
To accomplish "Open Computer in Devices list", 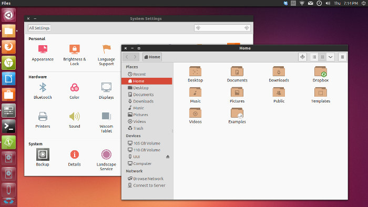I will pos(147,163).
